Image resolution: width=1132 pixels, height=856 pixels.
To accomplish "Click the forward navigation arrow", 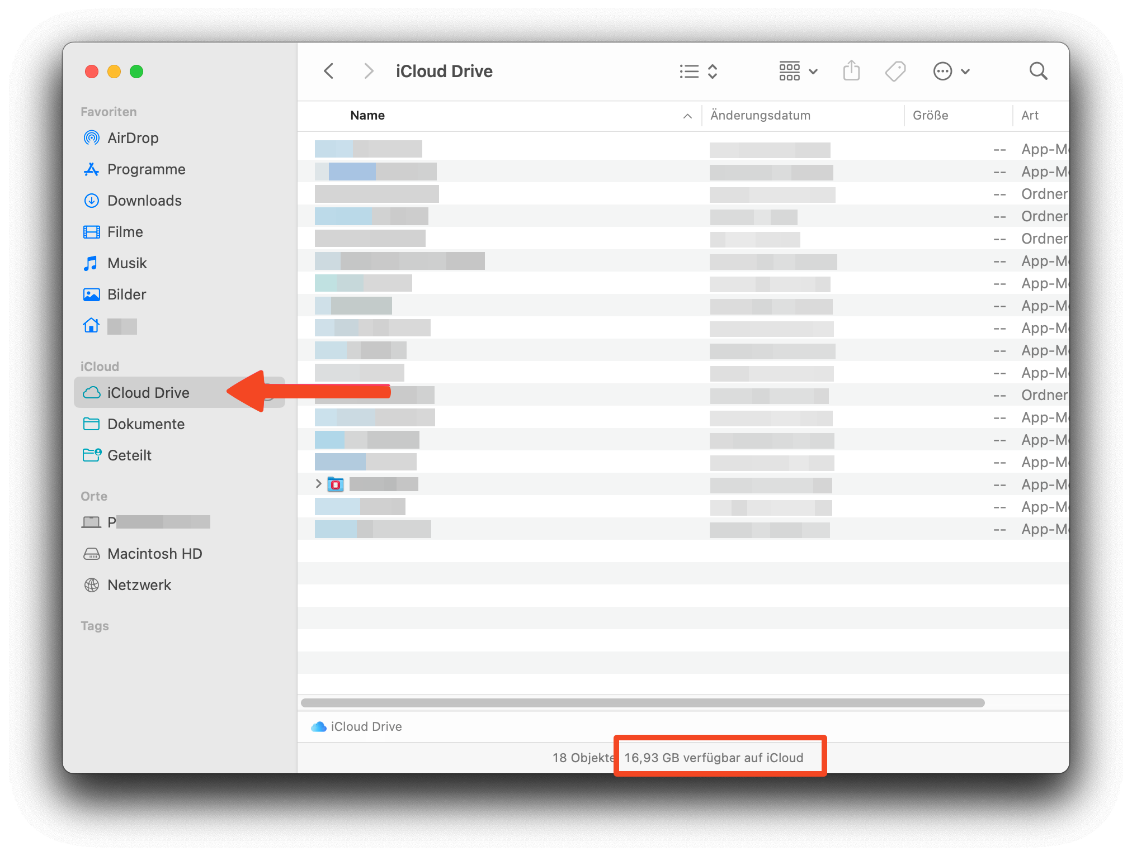I will pos(368,72).
